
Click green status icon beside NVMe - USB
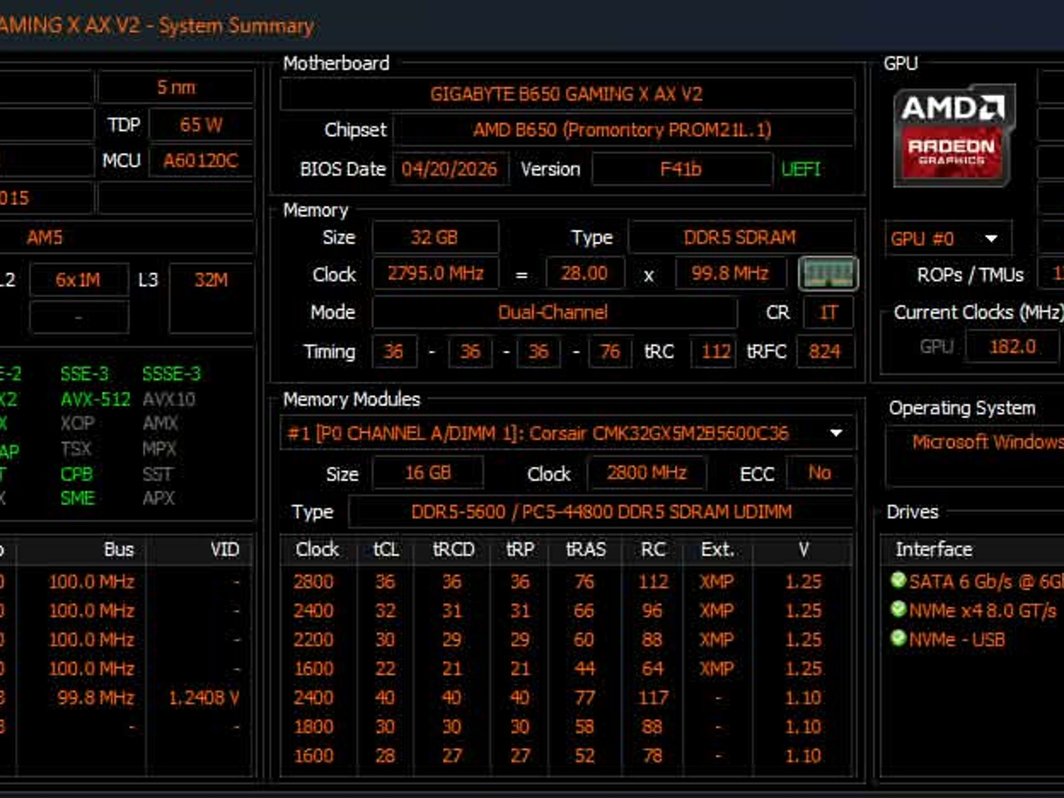898,639
